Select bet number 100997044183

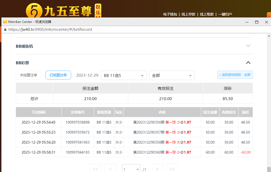tap(78, 152)
